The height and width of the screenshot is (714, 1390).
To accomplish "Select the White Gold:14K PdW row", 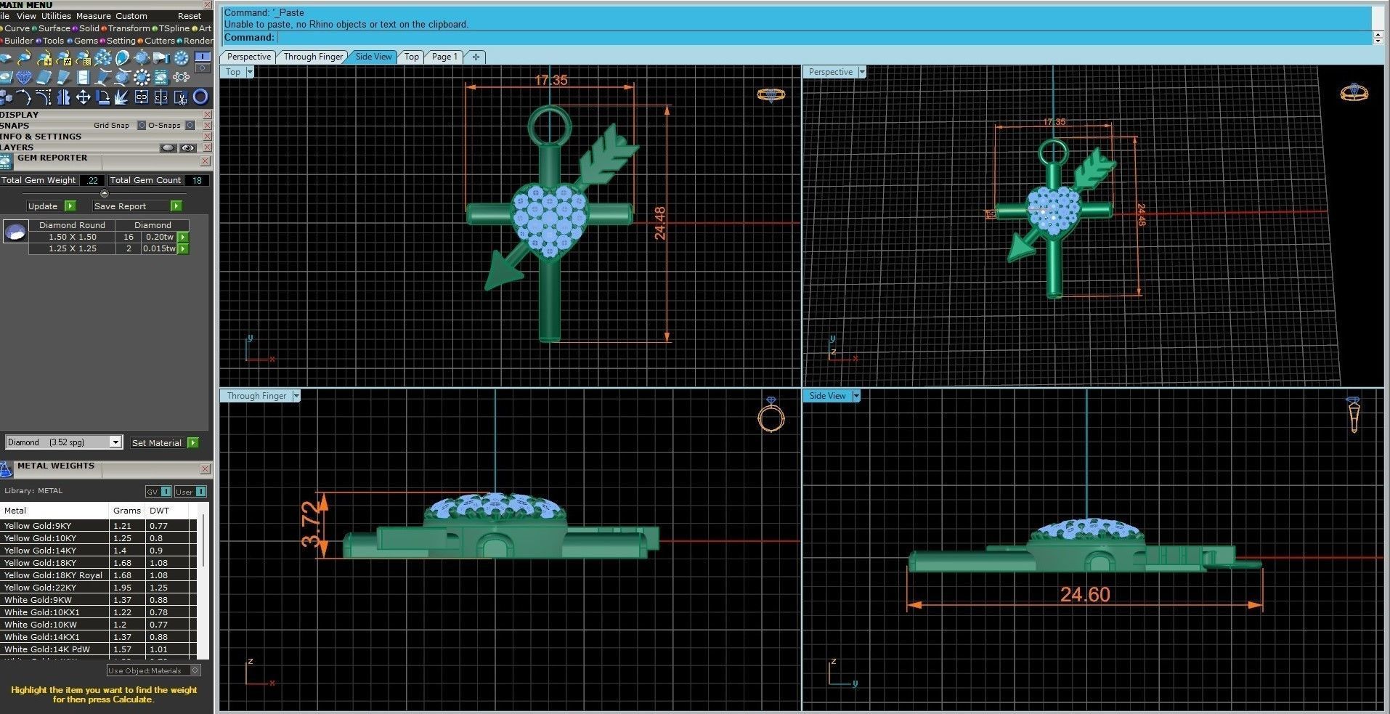I will tap(98, 649).
